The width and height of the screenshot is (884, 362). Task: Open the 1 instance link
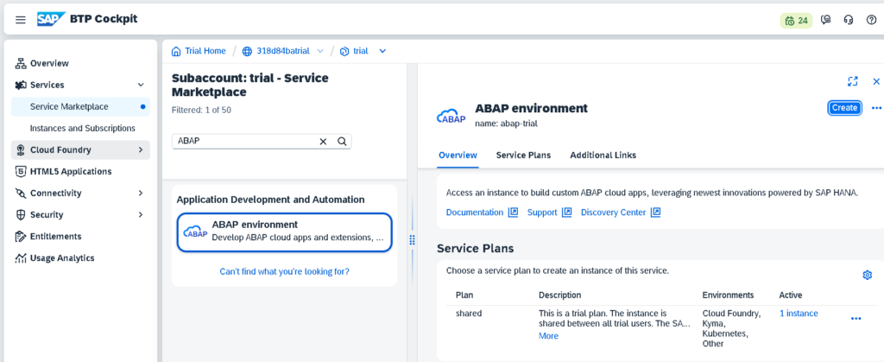click(x=799, y=314)
